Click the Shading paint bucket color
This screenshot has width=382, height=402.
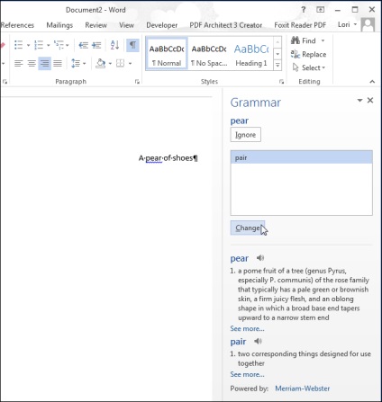pos(101,63)
